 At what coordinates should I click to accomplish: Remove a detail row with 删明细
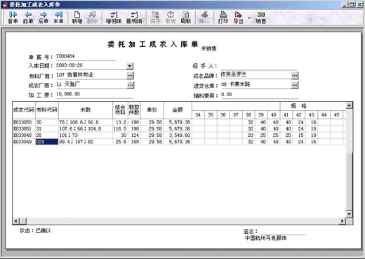(x=134, y=18)
